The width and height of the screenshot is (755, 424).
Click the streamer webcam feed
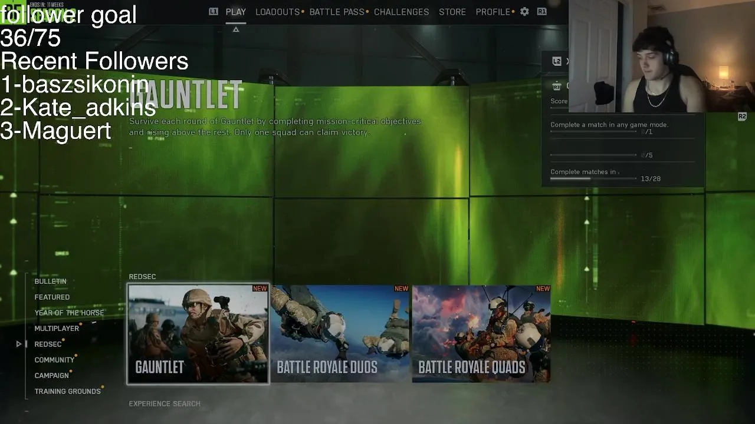(x=662, y=56)
